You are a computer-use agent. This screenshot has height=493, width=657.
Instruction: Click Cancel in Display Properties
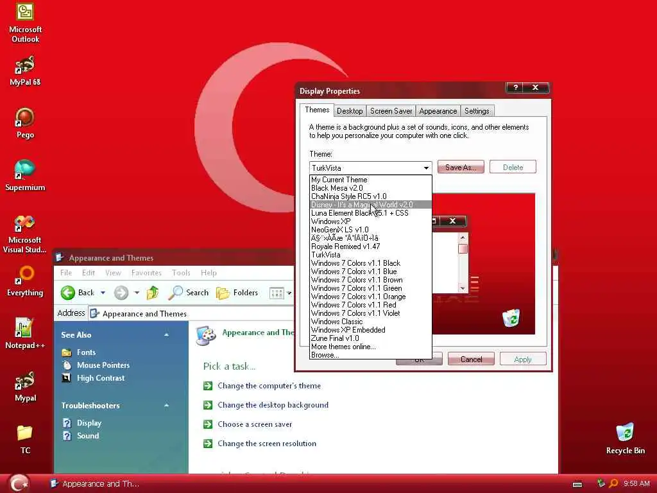471,359
